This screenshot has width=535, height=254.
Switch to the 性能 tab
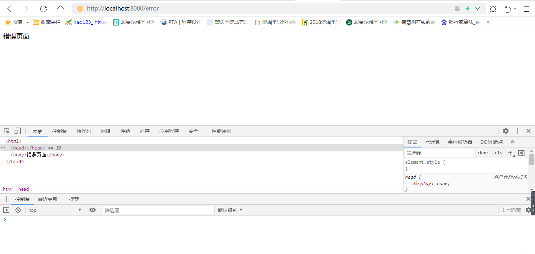(x=125, y=131)
